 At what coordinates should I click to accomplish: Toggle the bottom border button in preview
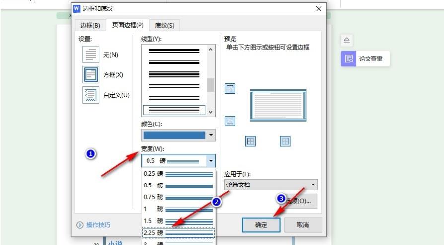pos(230,121)
